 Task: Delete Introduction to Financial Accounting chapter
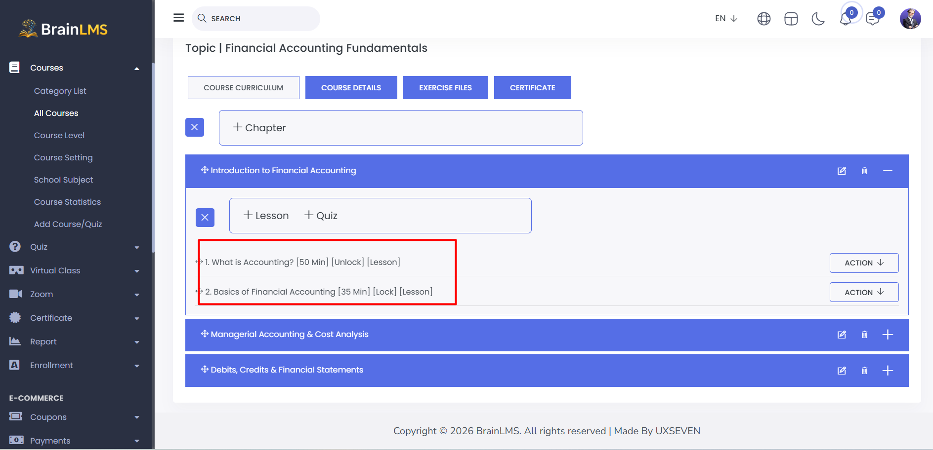864,171
